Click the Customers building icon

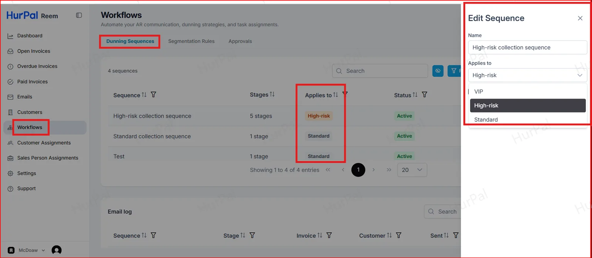[x=10, y=112]
